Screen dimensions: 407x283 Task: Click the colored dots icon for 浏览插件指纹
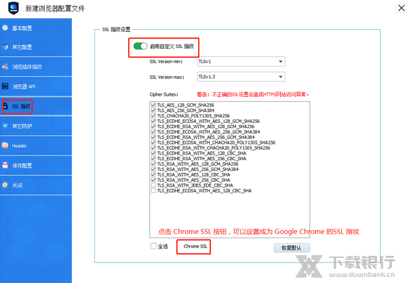coord(5,67)
